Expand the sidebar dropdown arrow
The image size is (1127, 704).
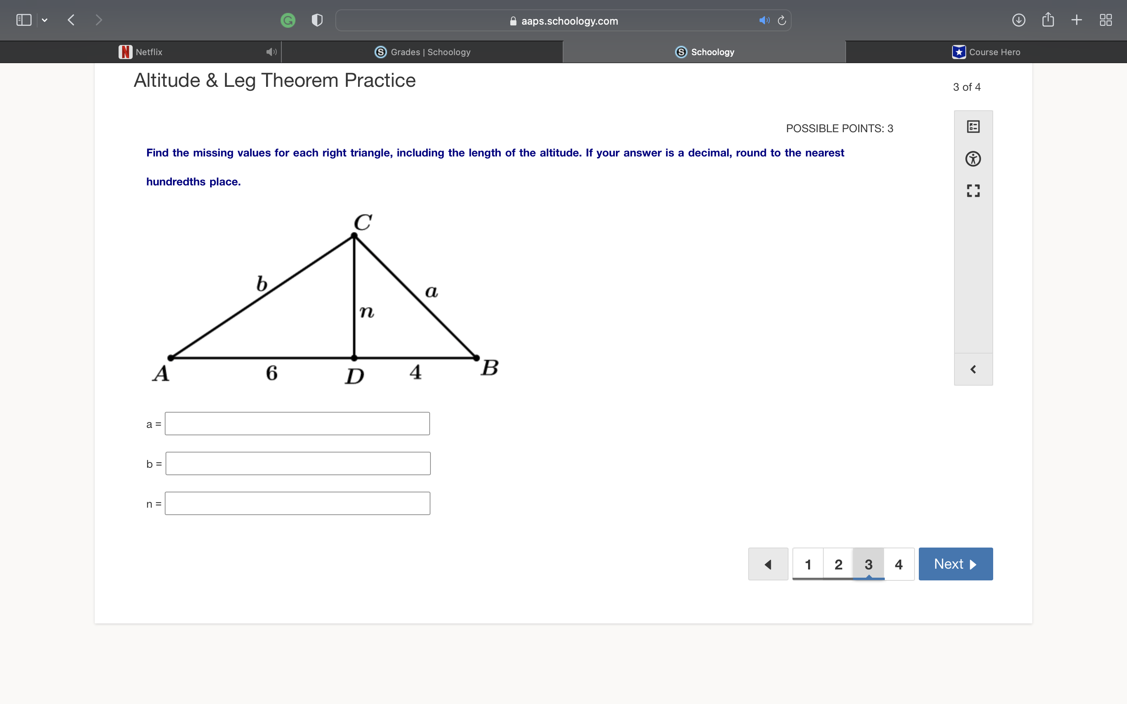click(45, 20)
